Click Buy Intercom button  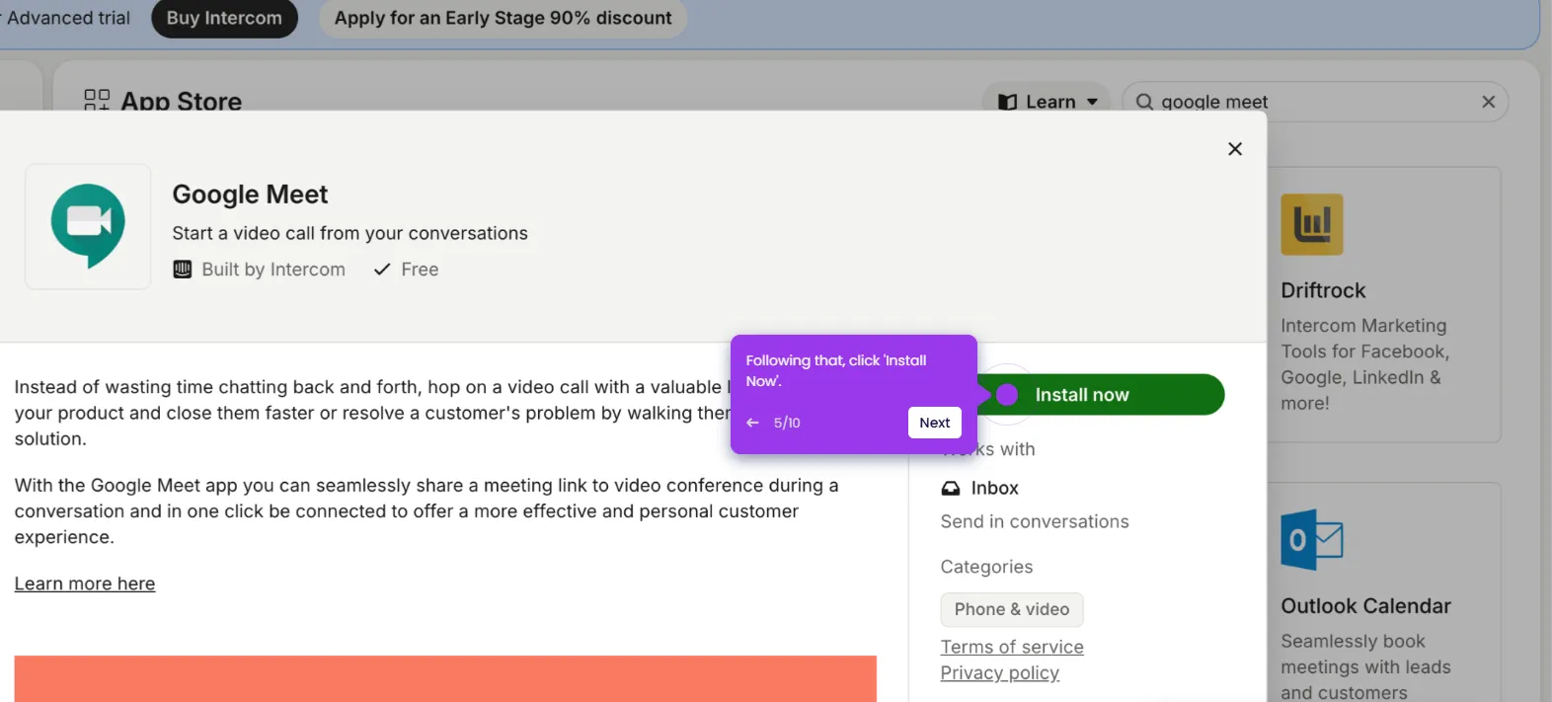pos(224,18)
